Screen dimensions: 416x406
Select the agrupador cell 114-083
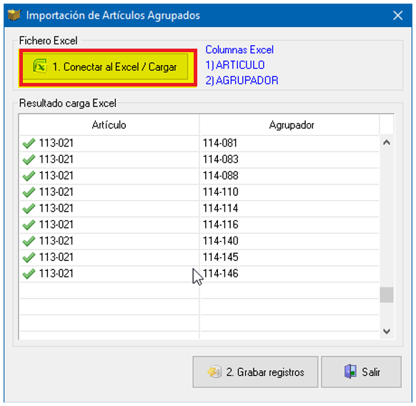(289, 159)
